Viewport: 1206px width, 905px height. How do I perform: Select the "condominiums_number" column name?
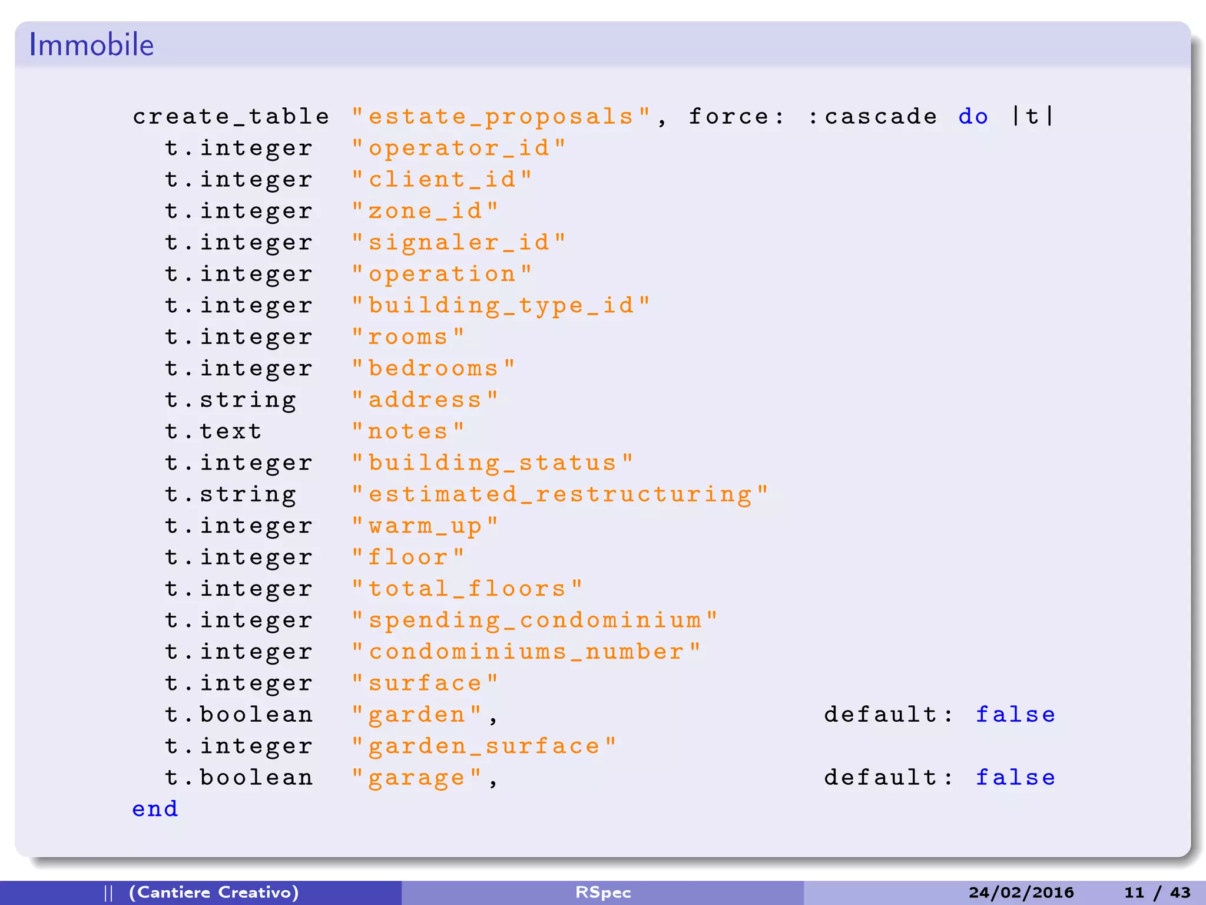(x=526, y=652)
